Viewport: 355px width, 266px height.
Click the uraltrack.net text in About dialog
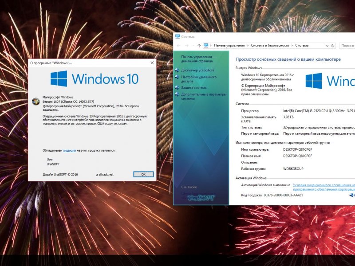(105, 174)
